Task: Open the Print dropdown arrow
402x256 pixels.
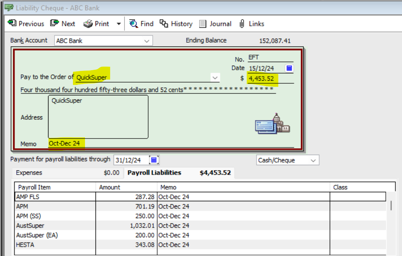Action: (119, 24)
